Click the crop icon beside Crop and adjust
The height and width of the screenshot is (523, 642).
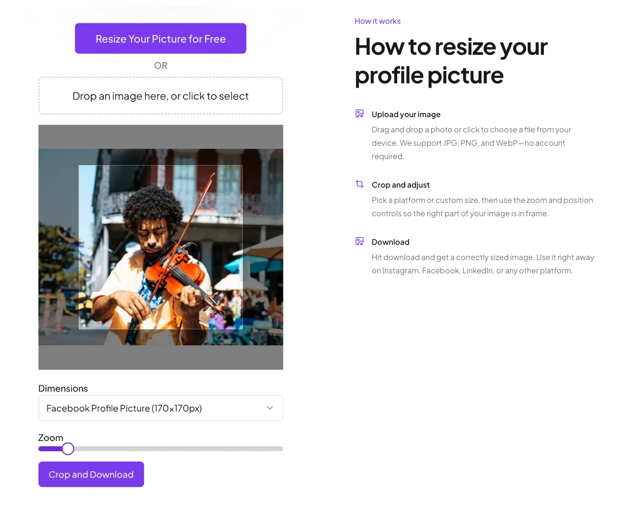360,184
